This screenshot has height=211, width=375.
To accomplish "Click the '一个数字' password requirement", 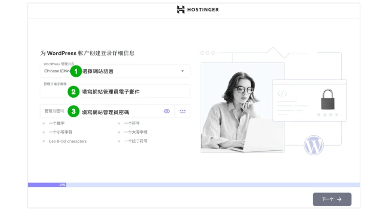I will pos(57,123).
